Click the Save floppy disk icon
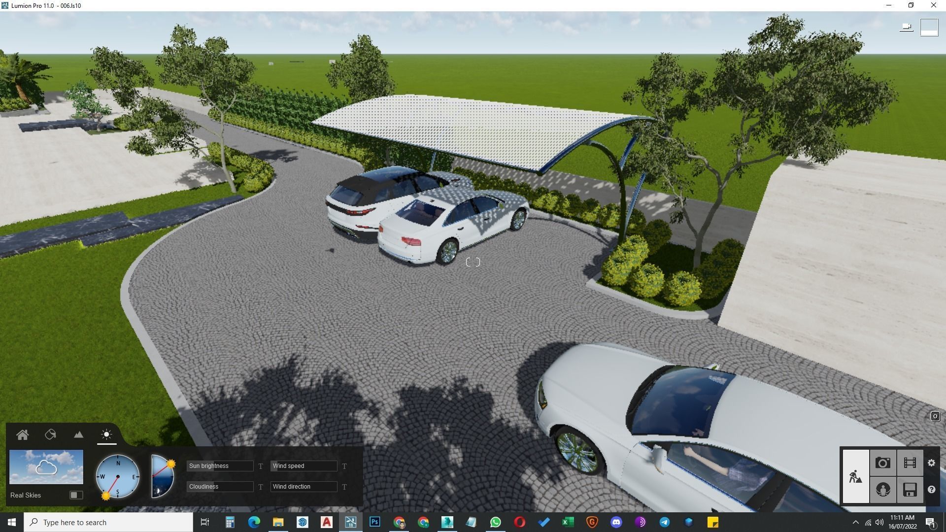Viewport: 946px width, 532px height. pyautogui.click(x=910, y=490)
